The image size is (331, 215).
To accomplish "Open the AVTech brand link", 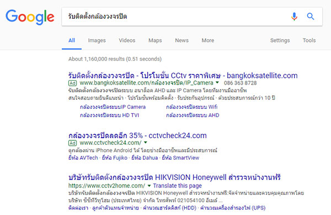I will click(x=83, y=158).
